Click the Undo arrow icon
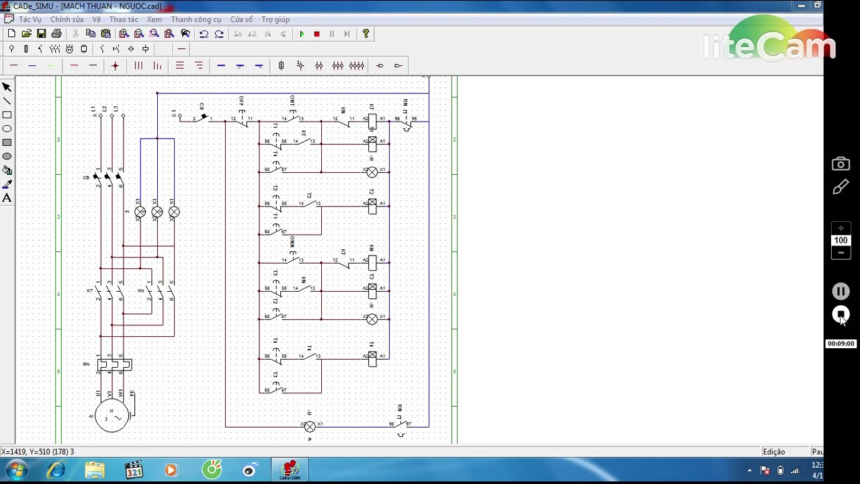 point(204,34)
